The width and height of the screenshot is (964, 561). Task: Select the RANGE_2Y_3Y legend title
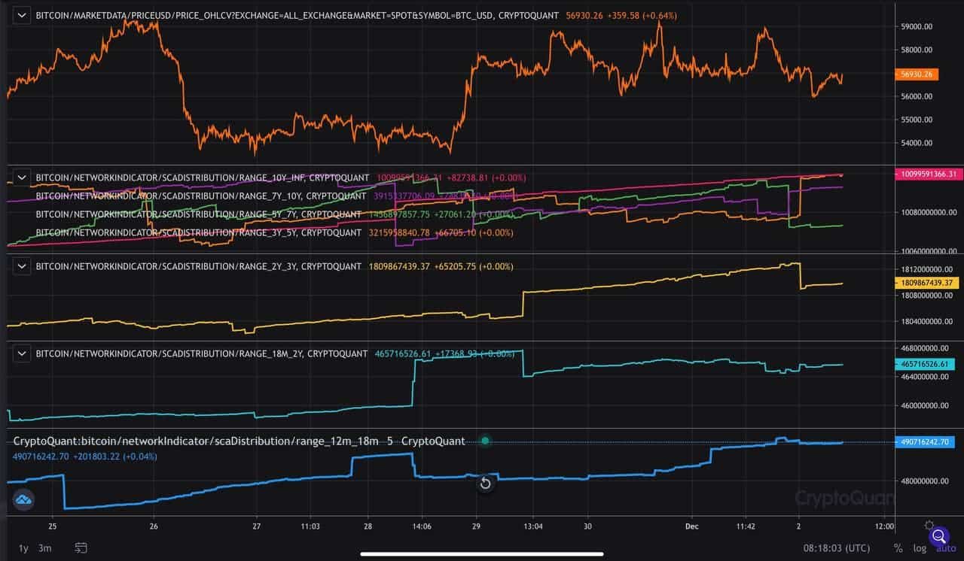point(199,266)
